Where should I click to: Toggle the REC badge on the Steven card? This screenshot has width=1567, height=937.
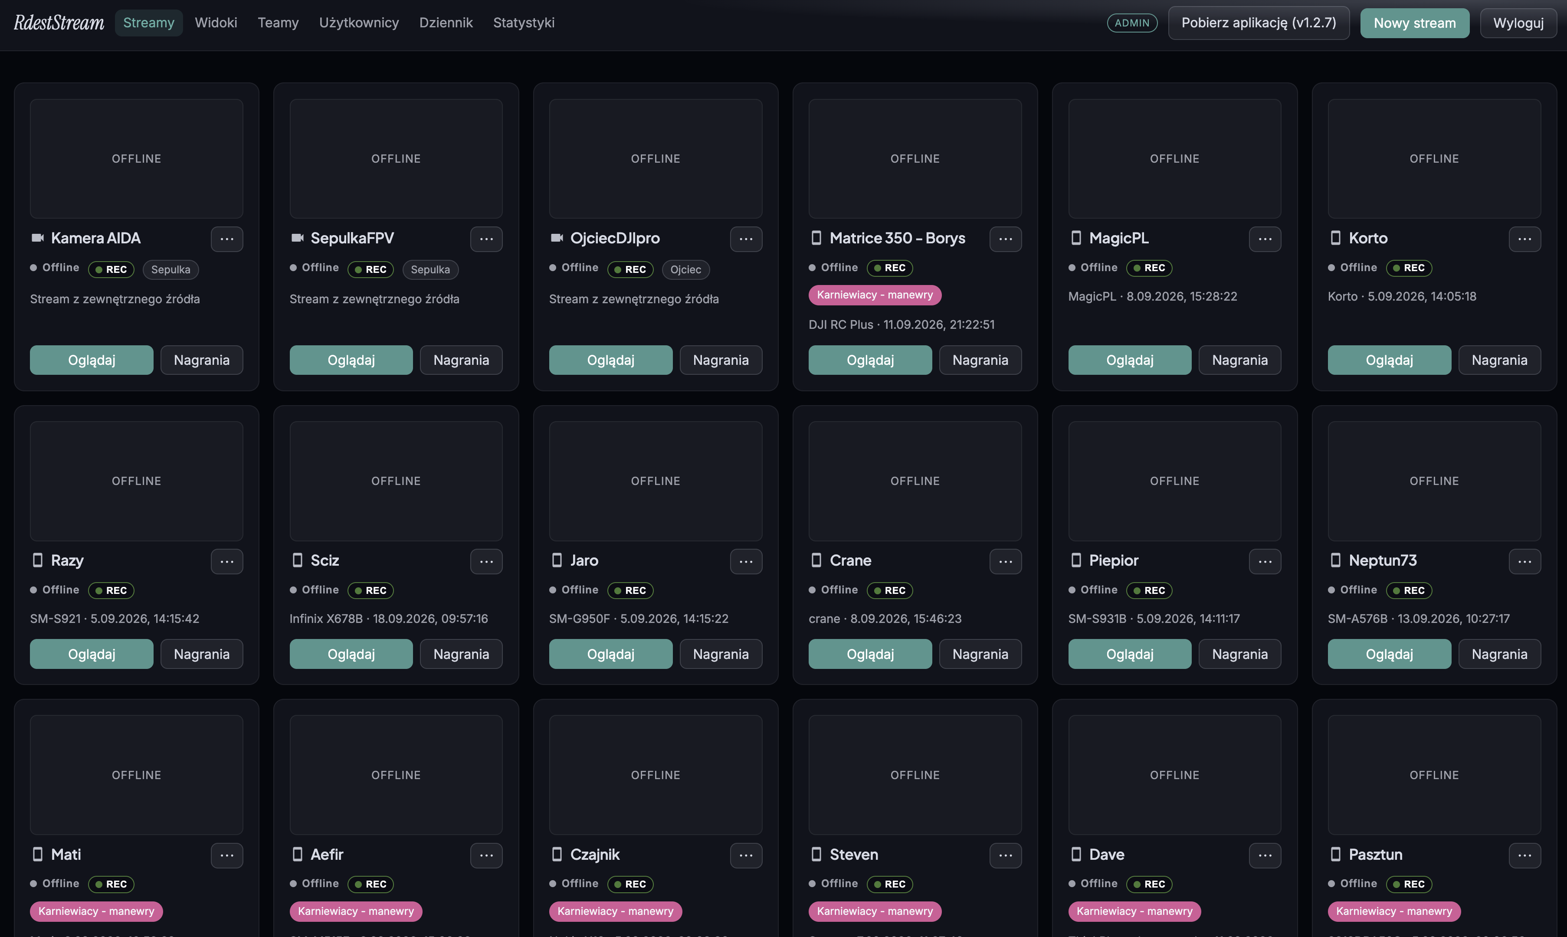tap(889, 884)
